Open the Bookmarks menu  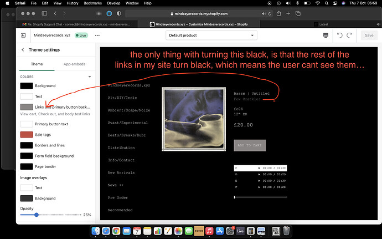[x=92, y=3]
